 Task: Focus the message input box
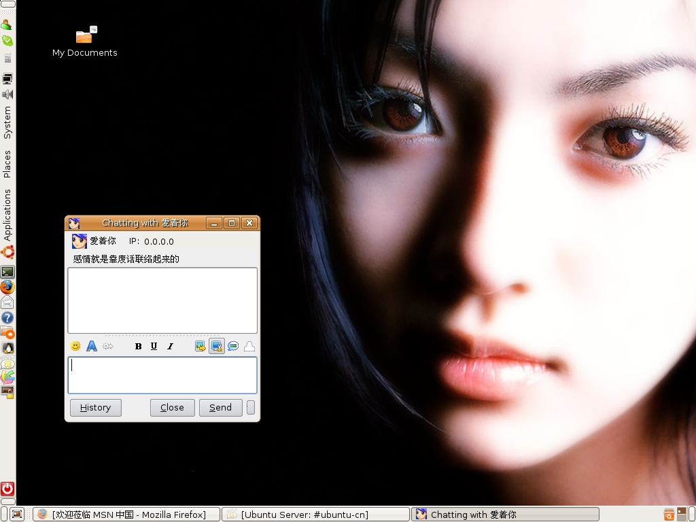[x=162, y=375]
